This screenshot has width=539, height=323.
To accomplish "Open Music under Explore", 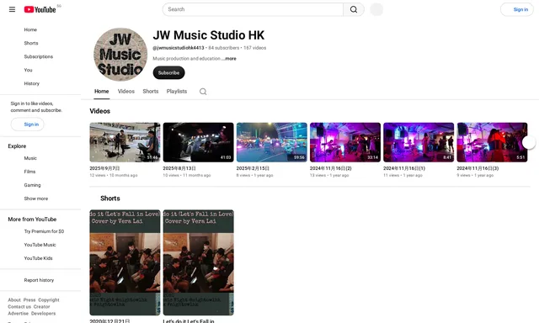I will [30, 158].
